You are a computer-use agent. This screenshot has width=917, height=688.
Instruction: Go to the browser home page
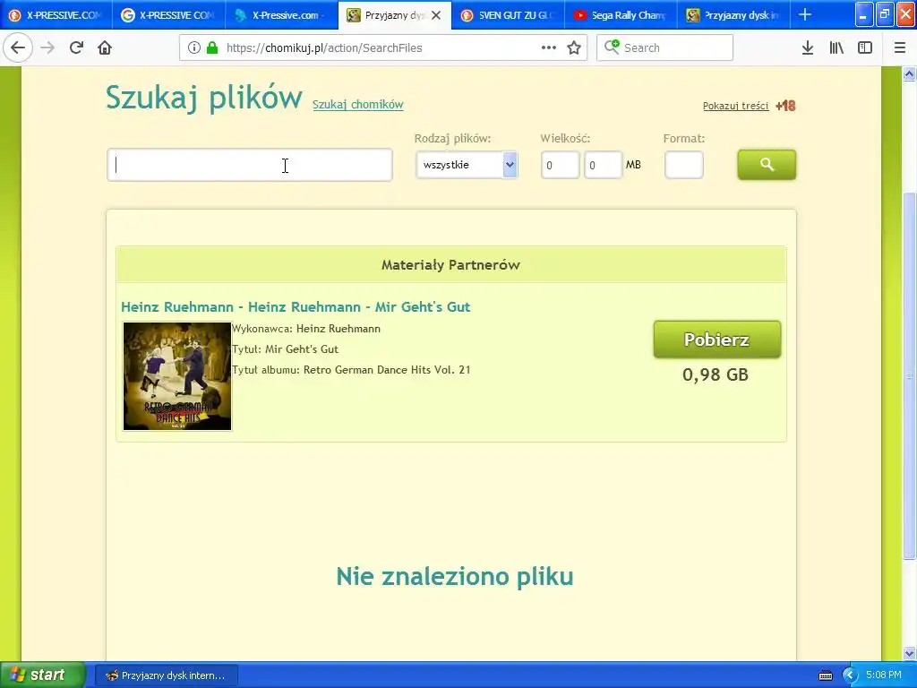pyautogui.click(x=105, y=47)
